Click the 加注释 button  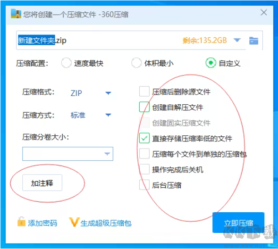tap(42, 183)
